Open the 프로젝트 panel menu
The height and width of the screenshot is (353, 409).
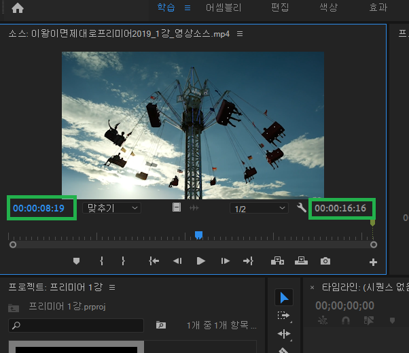(x=112, y=288)
